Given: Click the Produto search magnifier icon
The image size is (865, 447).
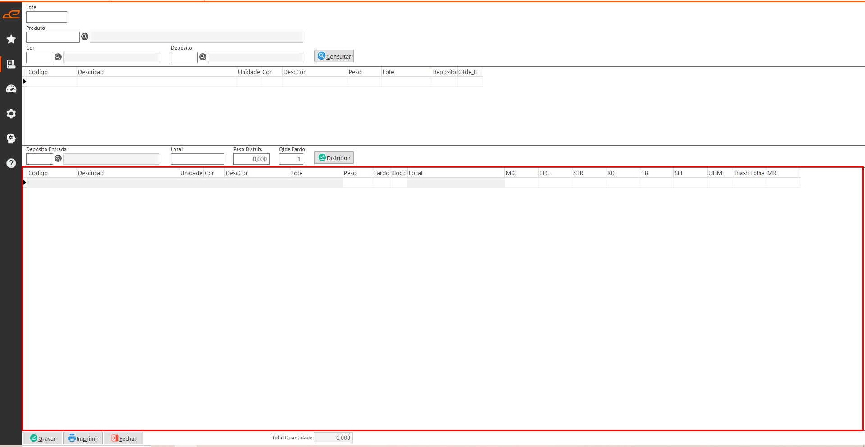Looking at the screenshot, I should pos(85,37).
